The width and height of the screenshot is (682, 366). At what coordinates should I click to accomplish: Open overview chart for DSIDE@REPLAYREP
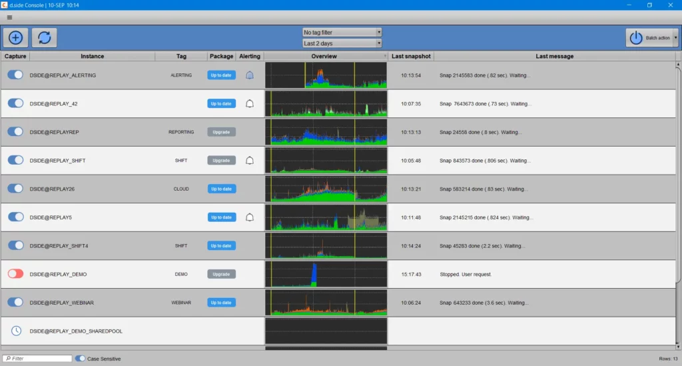coord(326,132)
